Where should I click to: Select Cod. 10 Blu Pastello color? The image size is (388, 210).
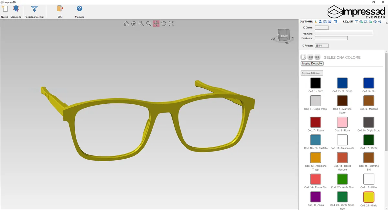click(316, 140)
